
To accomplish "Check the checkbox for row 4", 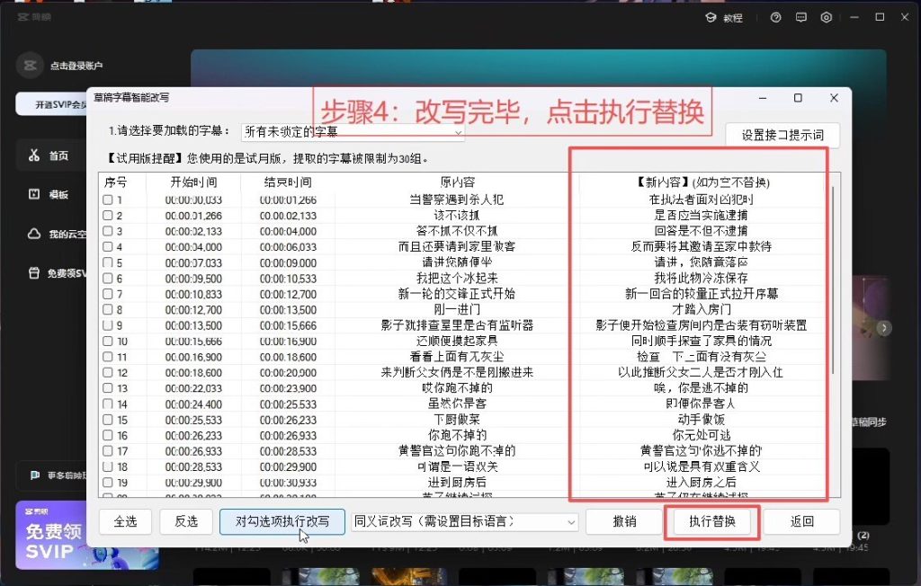I will [x=108, y=246].
